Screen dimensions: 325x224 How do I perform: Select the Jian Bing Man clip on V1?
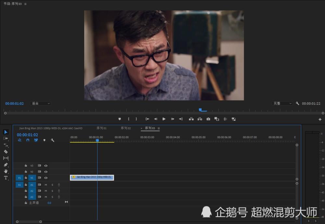tap(92, 177)
